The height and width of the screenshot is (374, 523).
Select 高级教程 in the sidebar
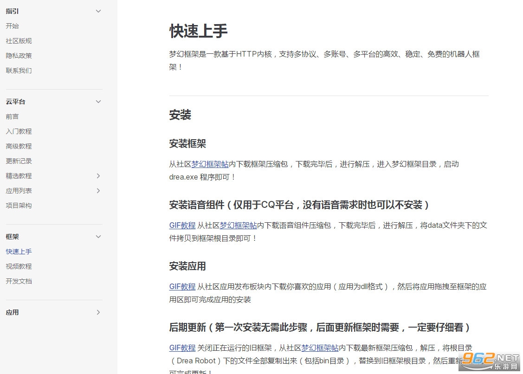(19, 146)
